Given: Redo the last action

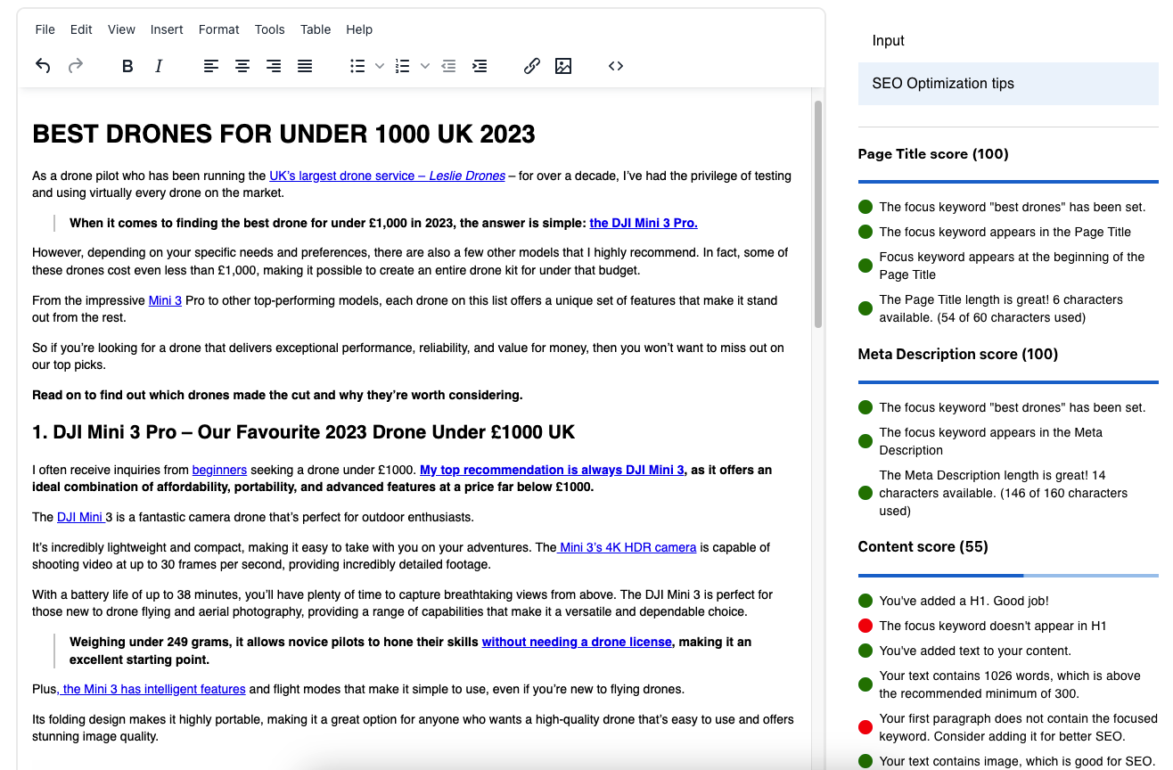Looking at the screenshot, I should click(x=76, y=66).
